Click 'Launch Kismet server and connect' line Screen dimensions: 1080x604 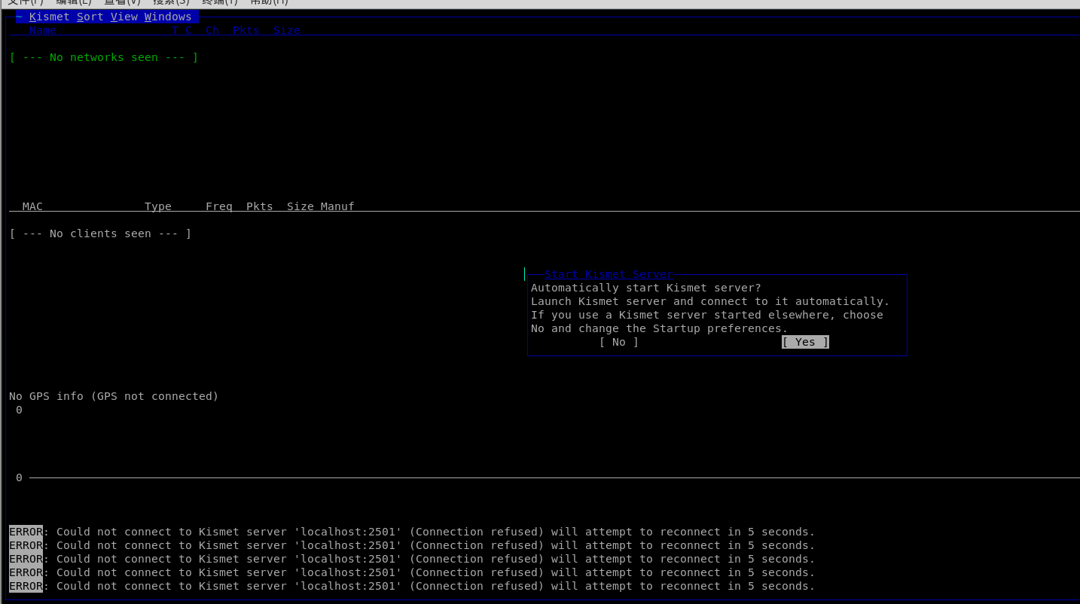click(x=710, y=301)
